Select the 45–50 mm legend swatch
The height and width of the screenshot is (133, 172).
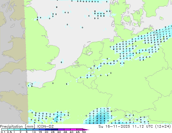80,129
